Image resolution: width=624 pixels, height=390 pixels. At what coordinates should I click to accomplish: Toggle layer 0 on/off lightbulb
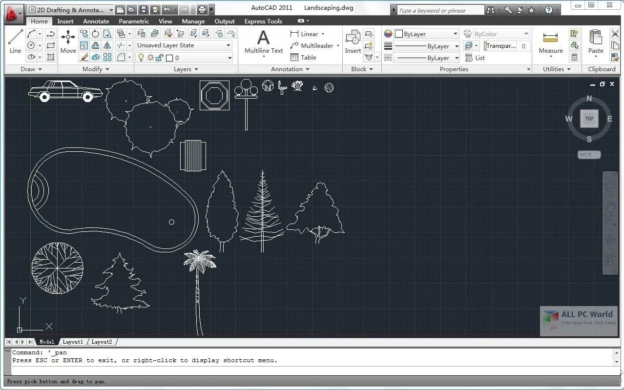142,58
